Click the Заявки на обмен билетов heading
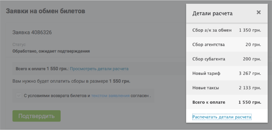This screenshot has width=272, height=130. (46, 11)
